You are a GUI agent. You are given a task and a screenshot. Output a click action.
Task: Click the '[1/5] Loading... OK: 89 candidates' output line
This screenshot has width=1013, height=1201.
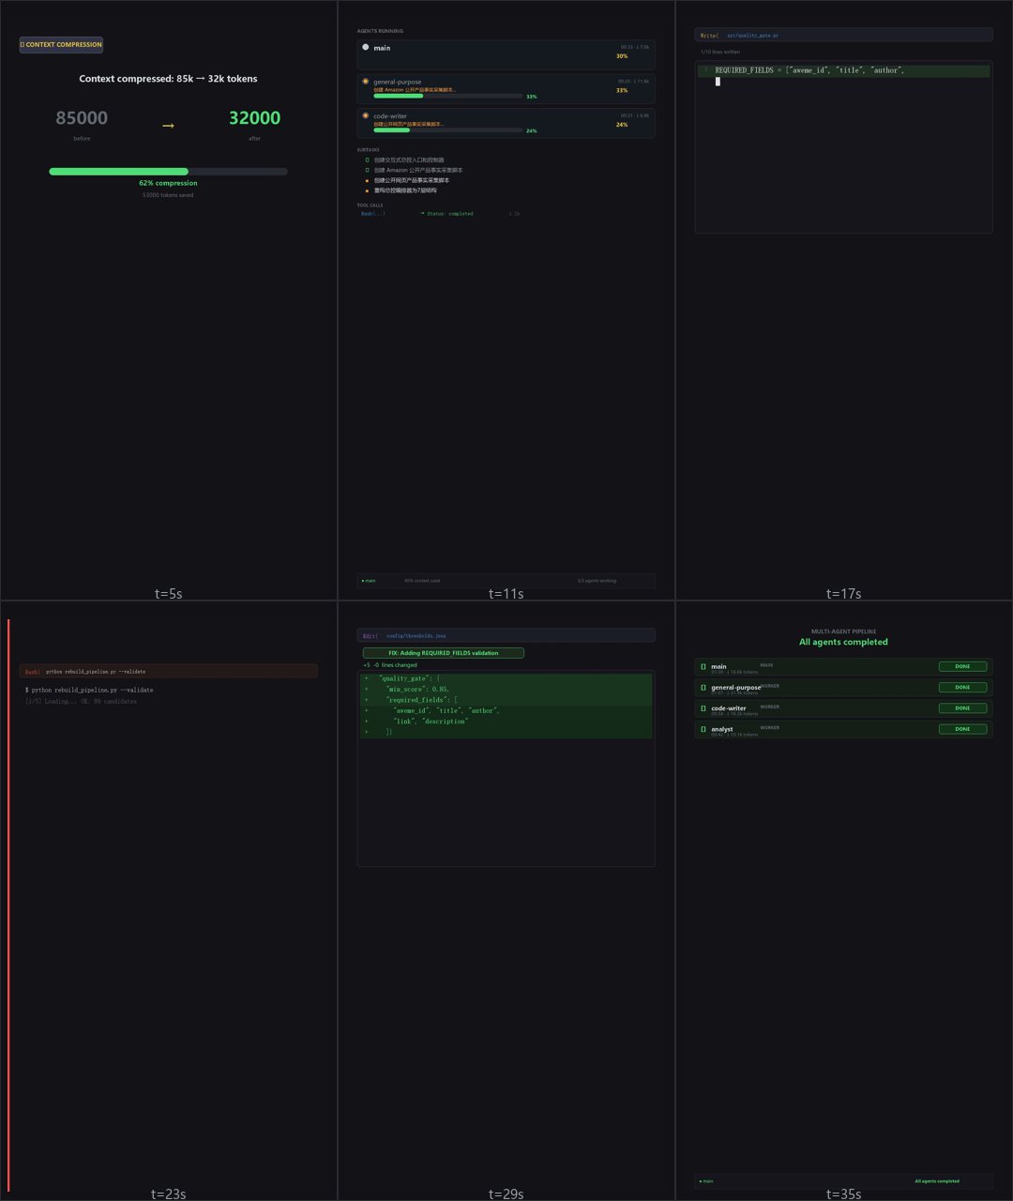point(81,701)
